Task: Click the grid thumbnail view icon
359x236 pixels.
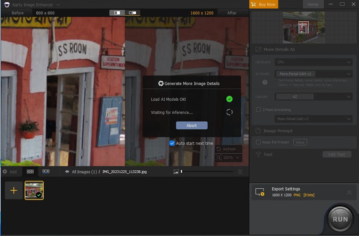Action: (30, 171)
